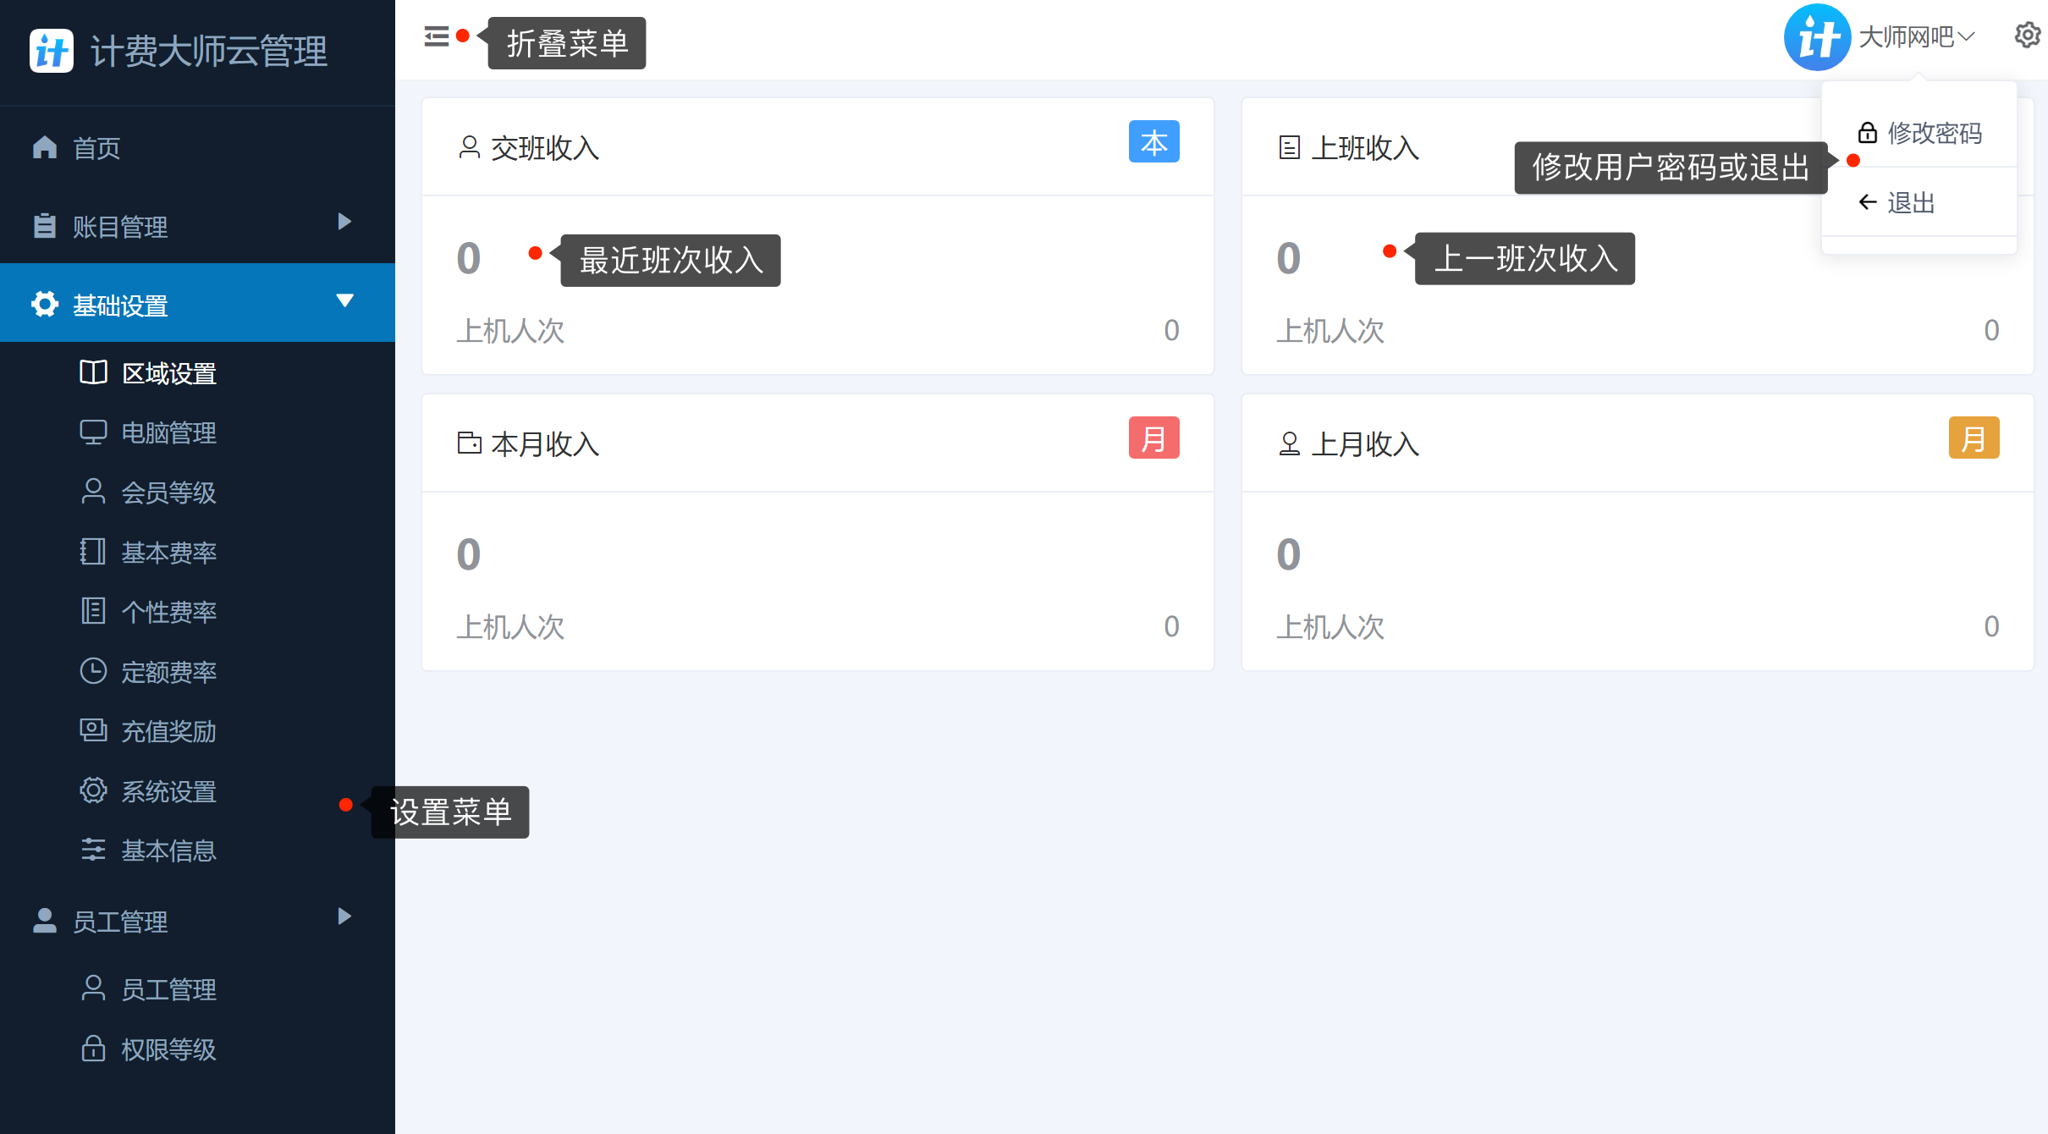This screenshot has height=1134, width=2048.
Task: Click the orange 月 badge on 上月收入
Action: [x=1974, y=438]
